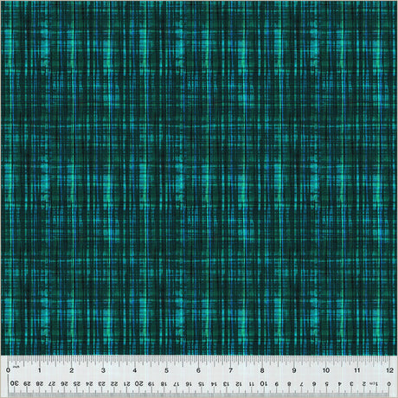Select the 15 centimeter ruler marking
Image resolution: width=398 pixels, height=398 pixels.
click(202, 384)
